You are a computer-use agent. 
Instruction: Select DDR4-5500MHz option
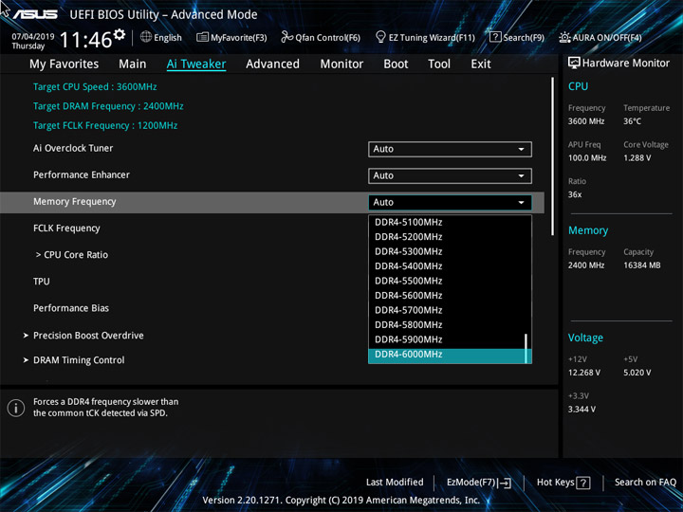447,281
